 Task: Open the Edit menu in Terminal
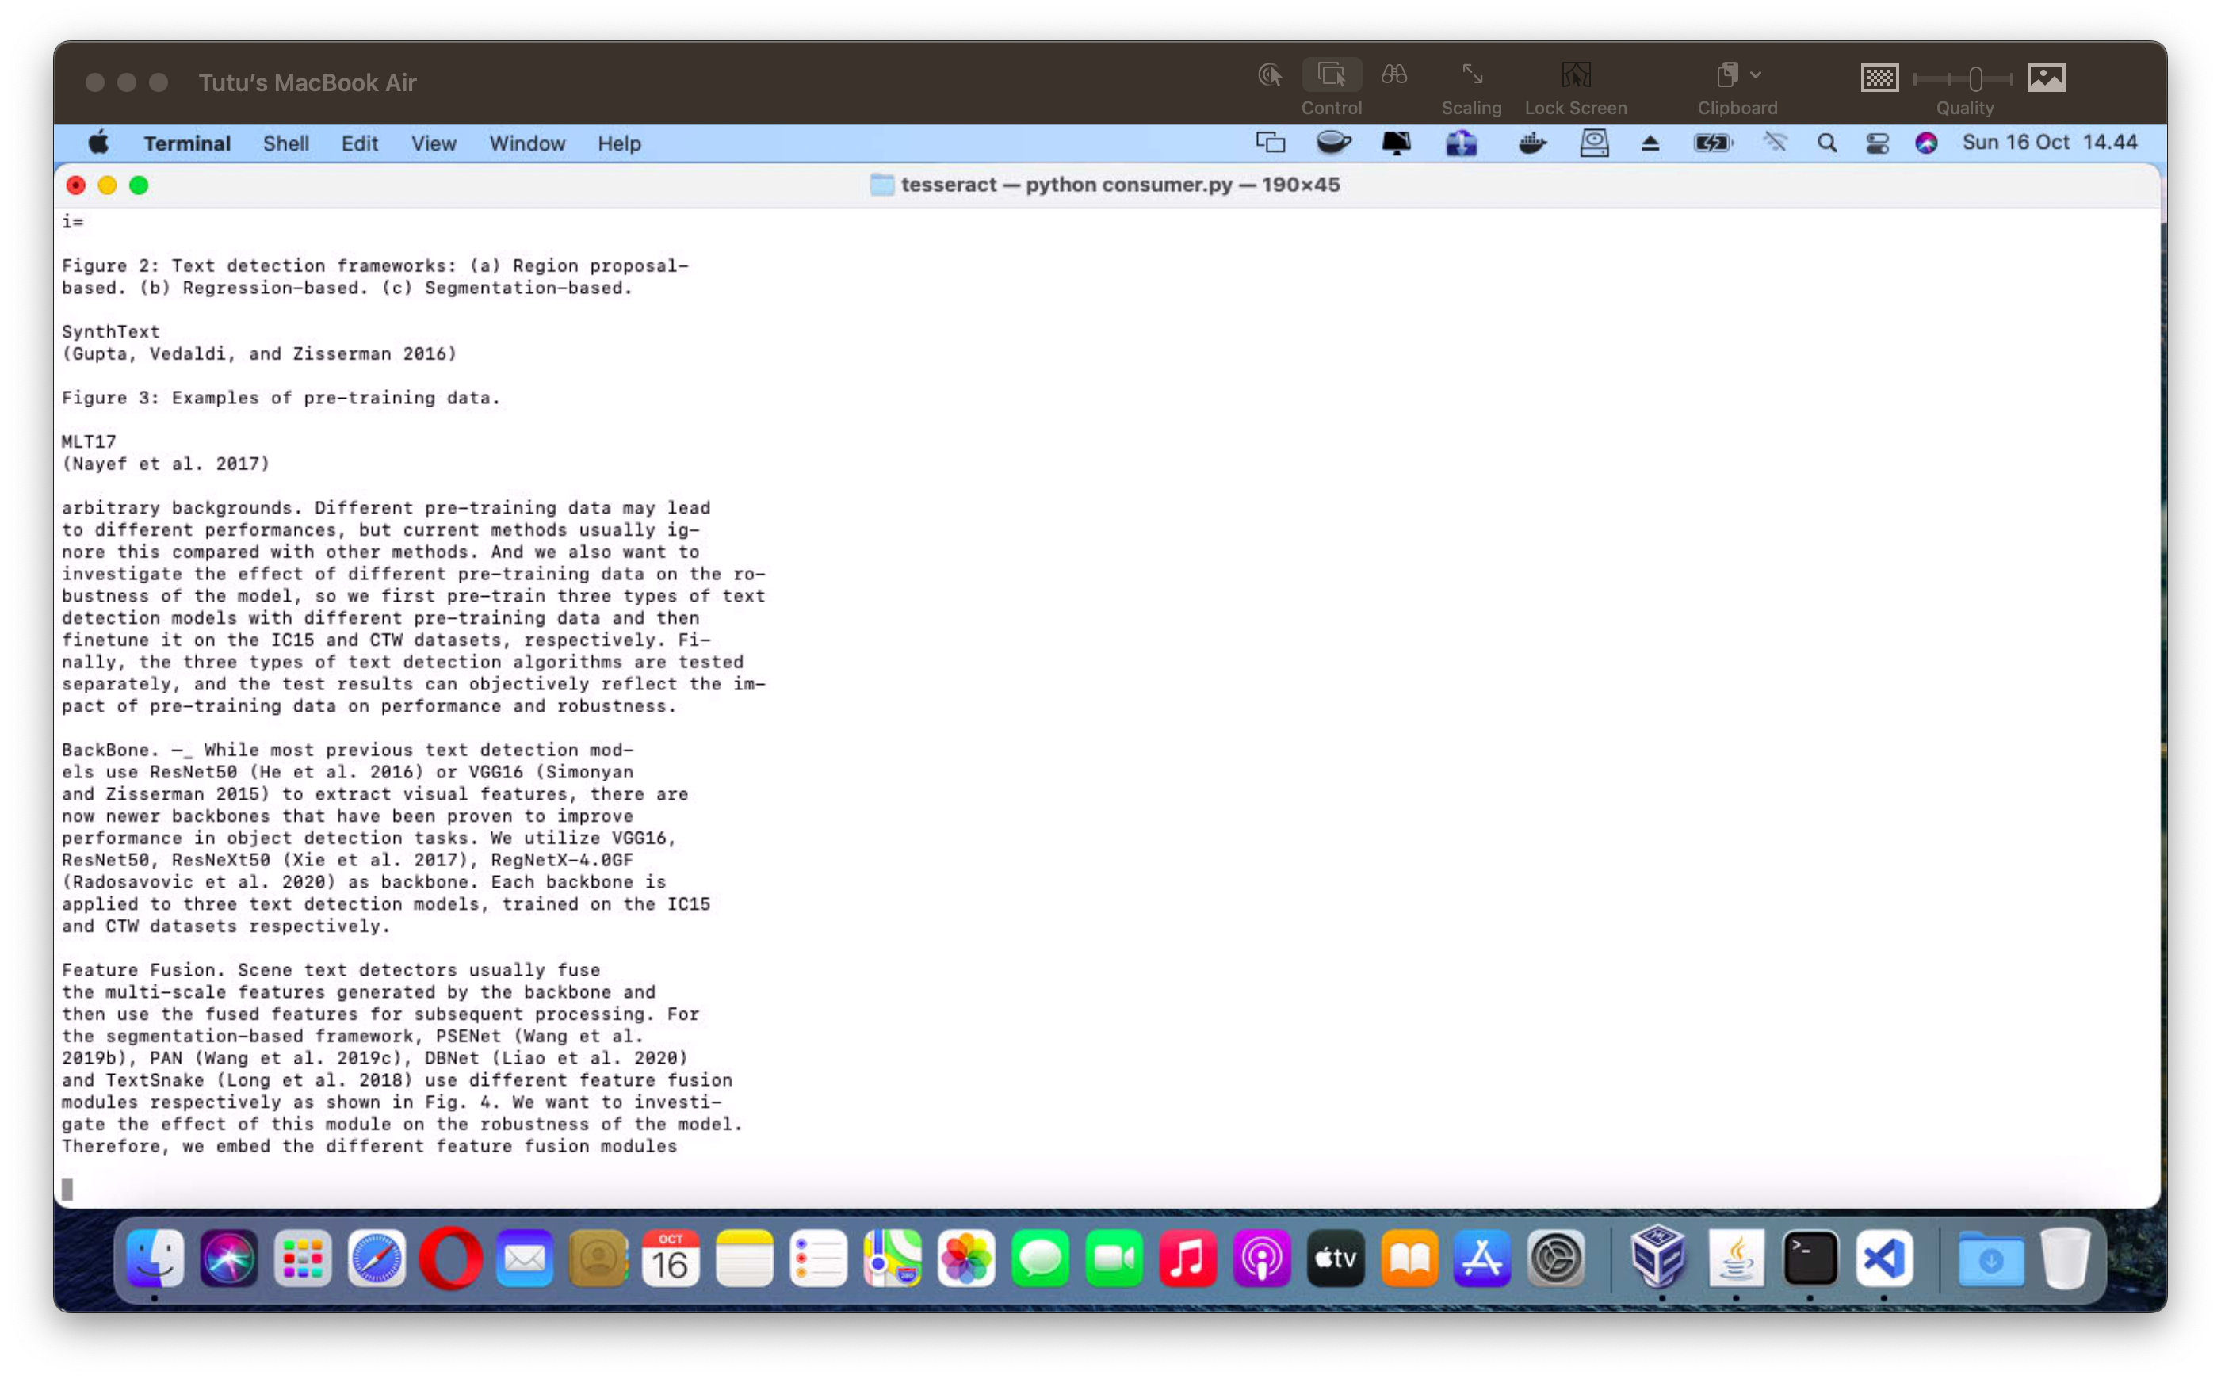pos(359,143)
